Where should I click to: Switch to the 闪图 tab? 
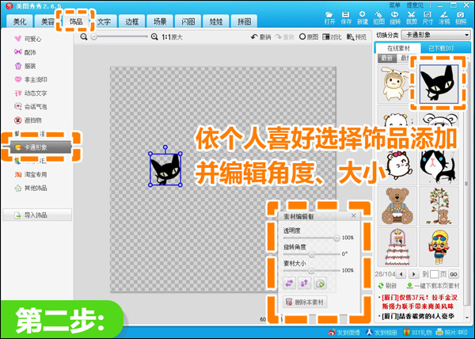point(188,21)
